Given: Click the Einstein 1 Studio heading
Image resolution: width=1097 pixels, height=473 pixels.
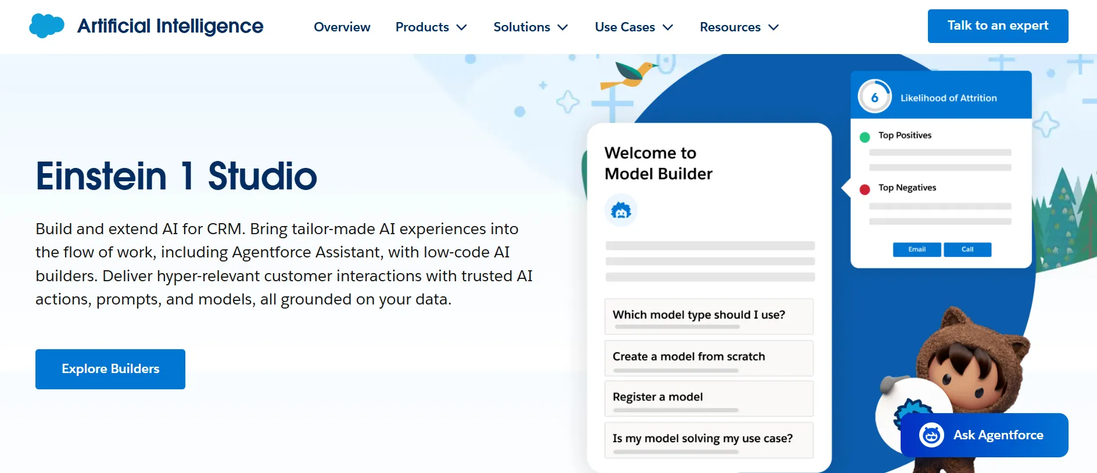Looking at the screenshot, I should click(x=176, y=176).
